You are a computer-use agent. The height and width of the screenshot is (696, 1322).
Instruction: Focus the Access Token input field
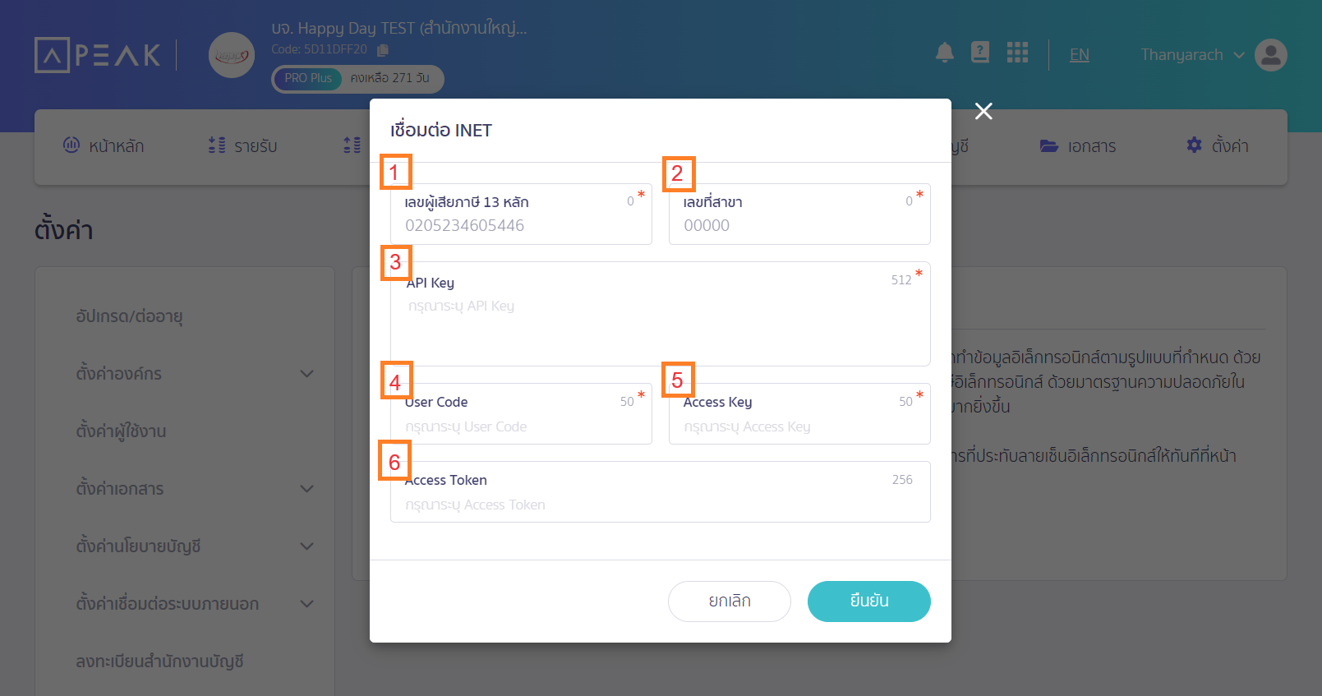pos(660,505)
